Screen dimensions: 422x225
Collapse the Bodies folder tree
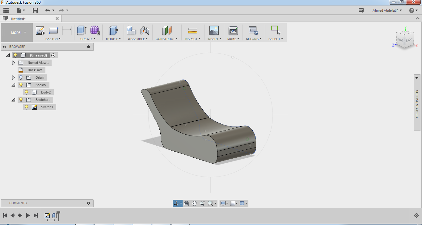point(13,85)
